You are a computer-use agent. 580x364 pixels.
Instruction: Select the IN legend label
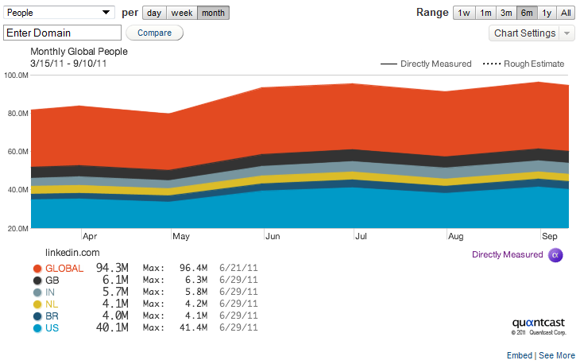pyautogui.click(x=50, y=292)
